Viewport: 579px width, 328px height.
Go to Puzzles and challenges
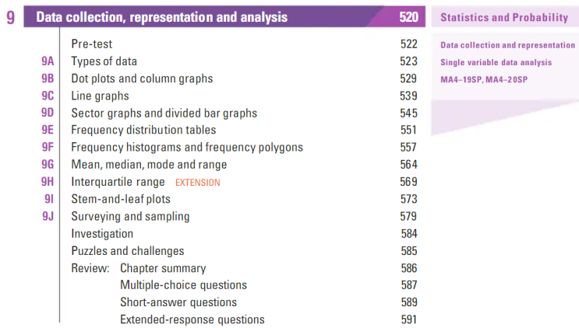point(128,251)
